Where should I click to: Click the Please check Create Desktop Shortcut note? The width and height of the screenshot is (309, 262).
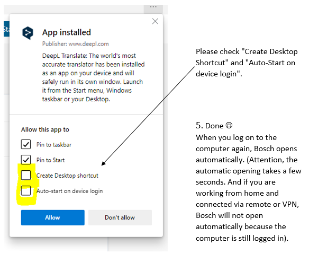[247, 63]
